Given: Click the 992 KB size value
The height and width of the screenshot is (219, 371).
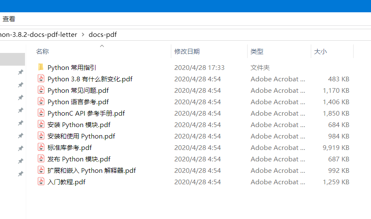Looking at the screenshot, I should coord(339,171).
